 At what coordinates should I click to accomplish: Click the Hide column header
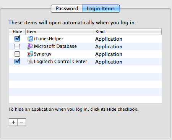(x=17, y=32)
